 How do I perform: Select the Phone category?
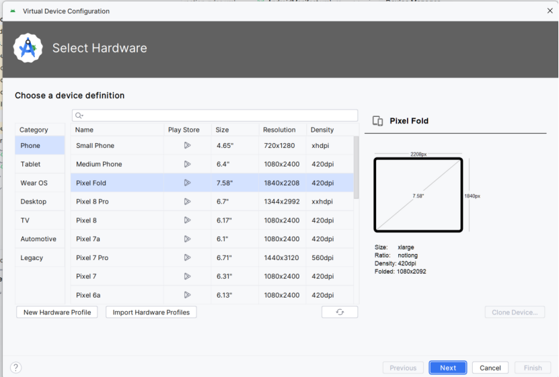pos(40,145)
